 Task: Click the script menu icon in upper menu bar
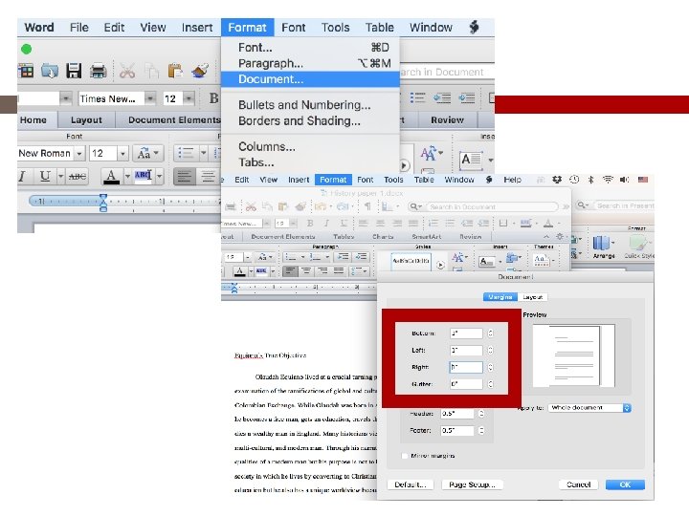[474, 27]
